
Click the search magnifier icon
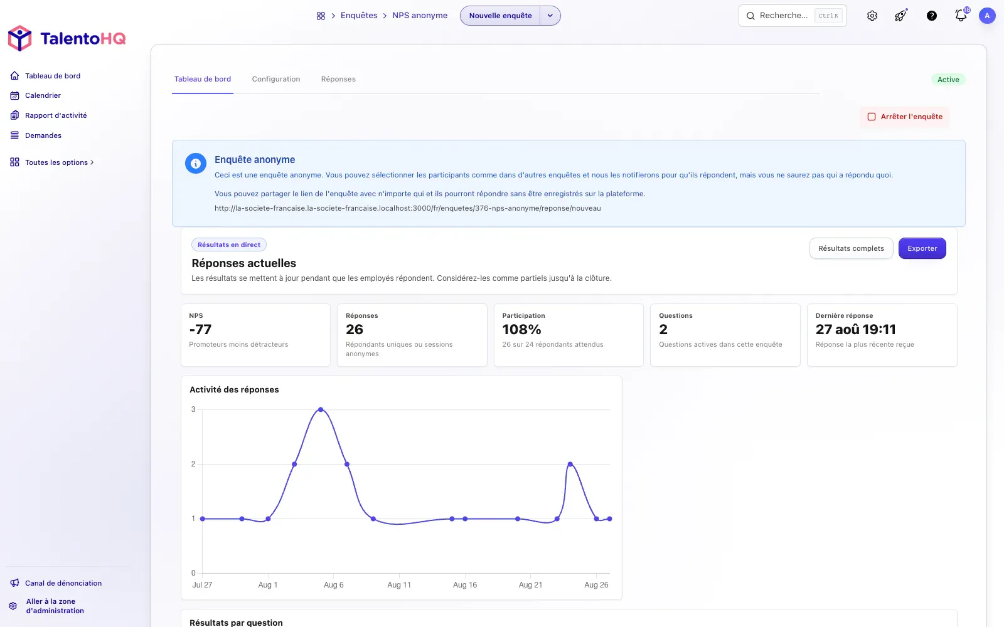[750, 16]
